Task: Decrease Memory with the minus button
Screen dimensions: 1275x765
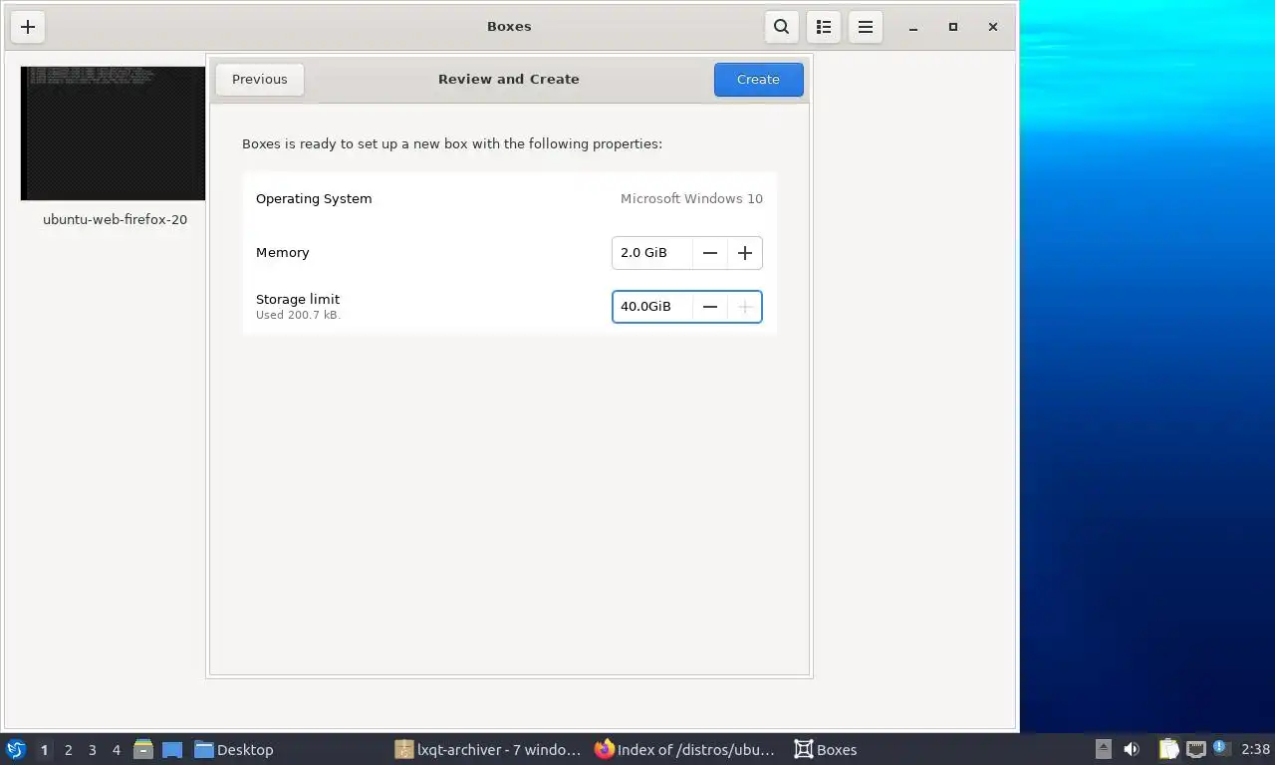Action: (x=710, y=253)
